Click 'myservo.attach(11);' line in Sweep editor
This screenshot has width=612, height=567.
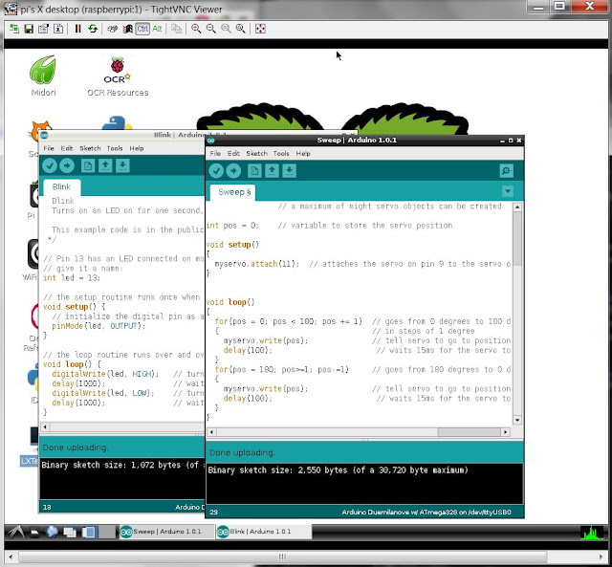(x=257, y=264)
